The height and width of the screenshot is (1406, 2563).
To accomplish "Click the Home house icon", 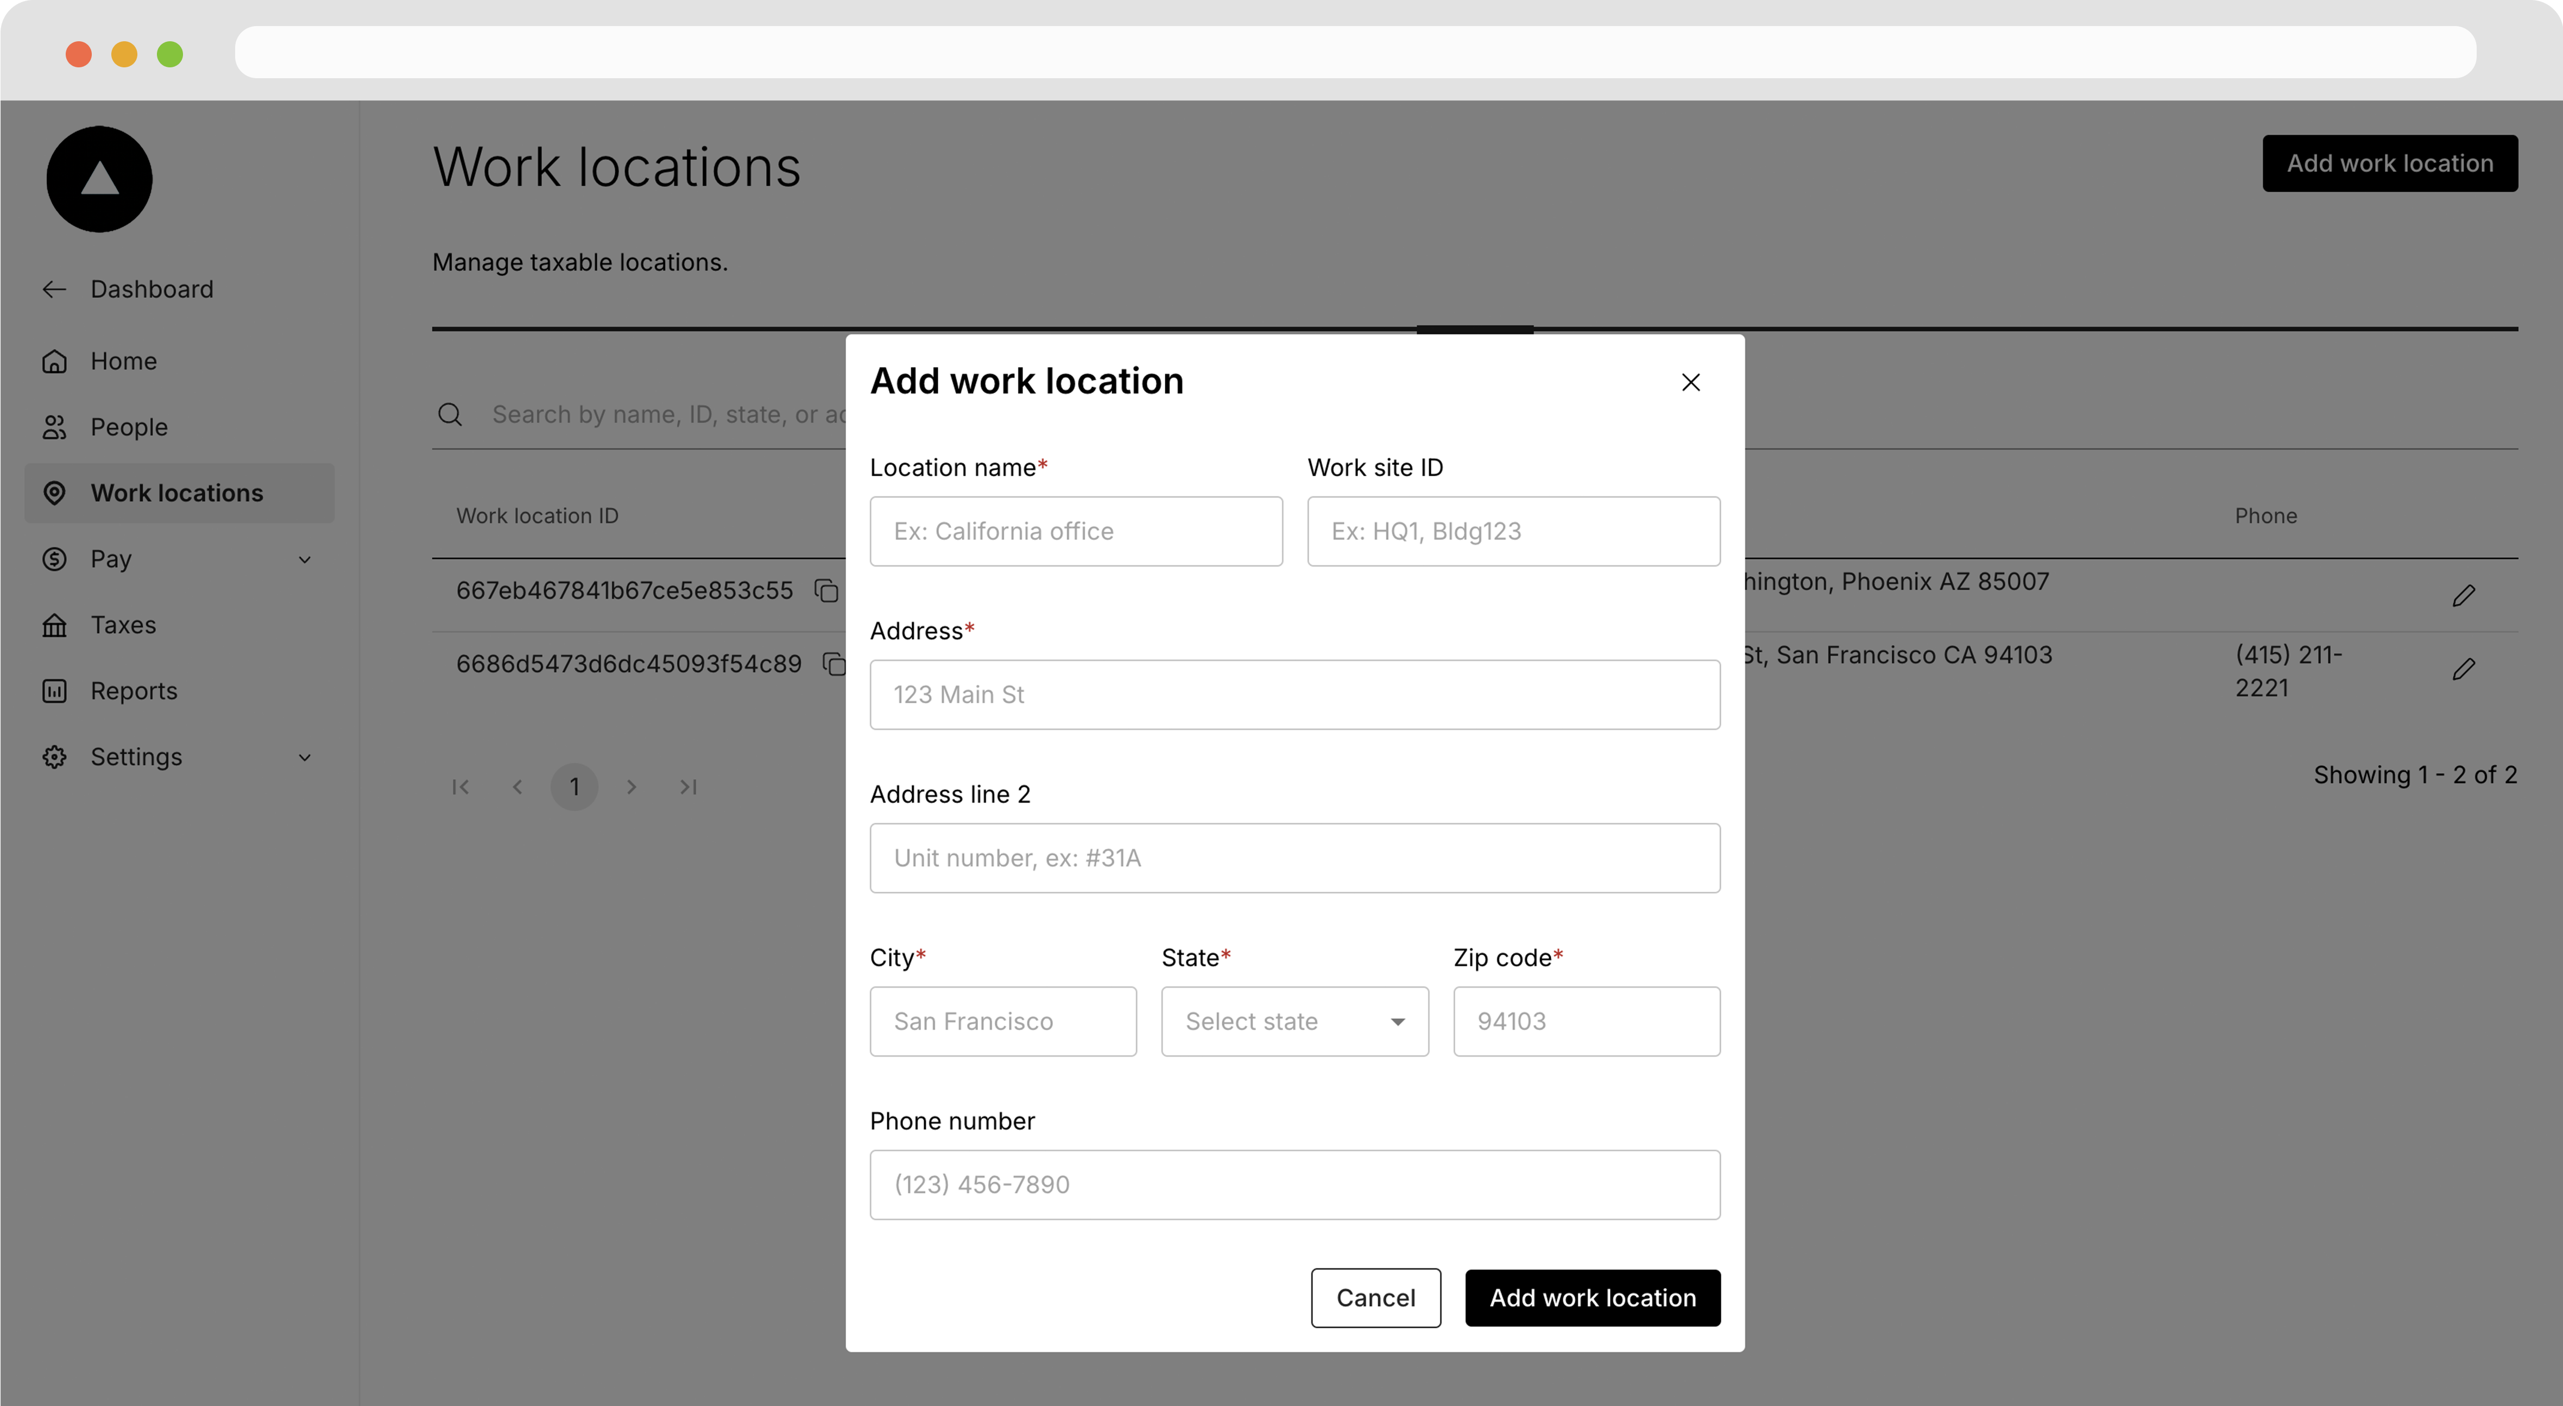I will [55, 361].
